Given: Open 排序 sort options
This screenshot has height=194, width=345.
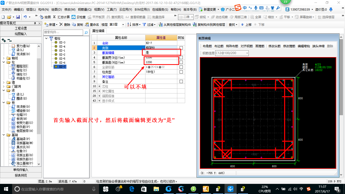Looking at the screenshot, I should click(x=134, y=25).
